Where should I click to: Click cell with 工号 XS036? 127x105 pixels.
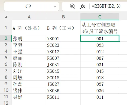coord(63,90)
